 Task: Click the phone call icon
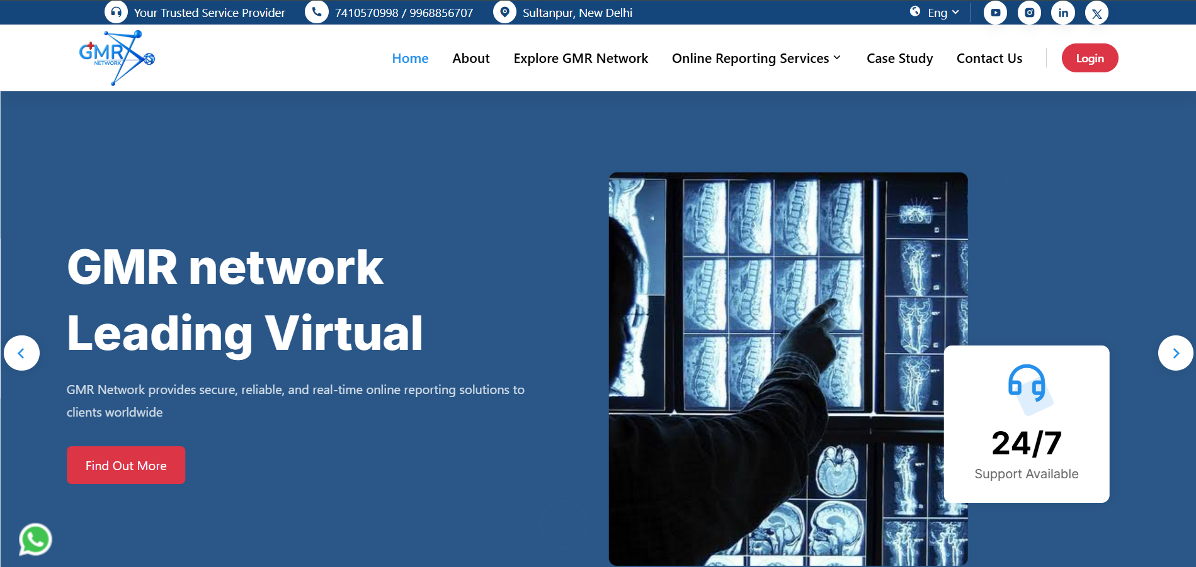(316, 12)
